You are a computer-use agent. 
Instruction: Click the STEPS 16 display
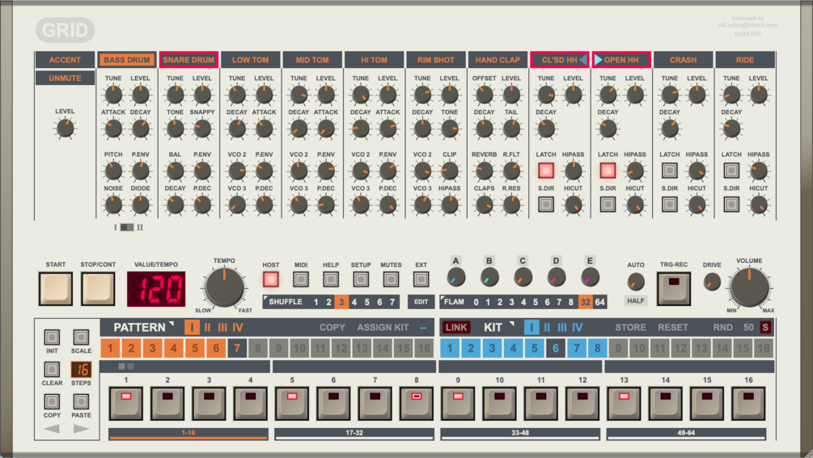point(81,369)
